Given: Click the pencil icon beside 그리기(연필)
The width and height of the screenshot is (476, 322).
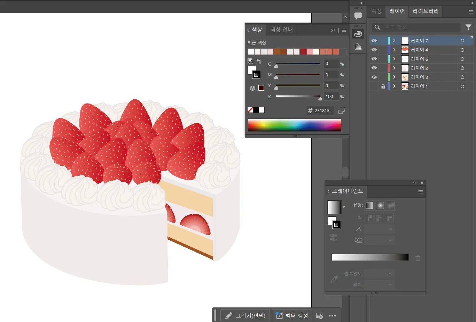Looking at the screenshot, I should [228, 315].
